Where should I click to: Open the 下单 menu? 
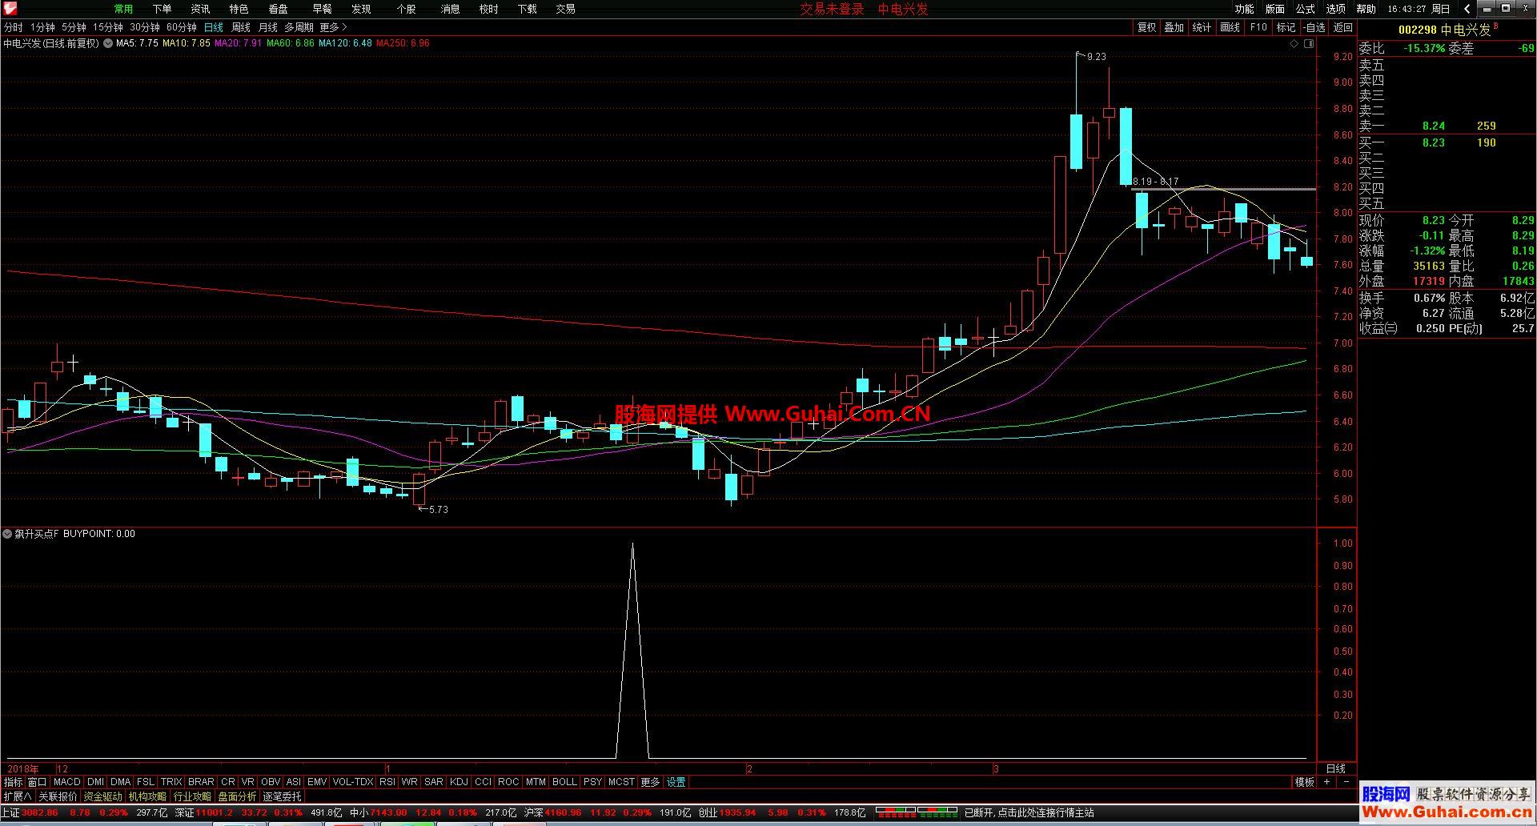click(162, 9)
